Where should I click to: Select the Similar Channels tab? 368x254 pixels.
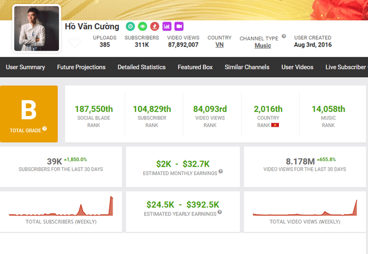pos(247,67)
